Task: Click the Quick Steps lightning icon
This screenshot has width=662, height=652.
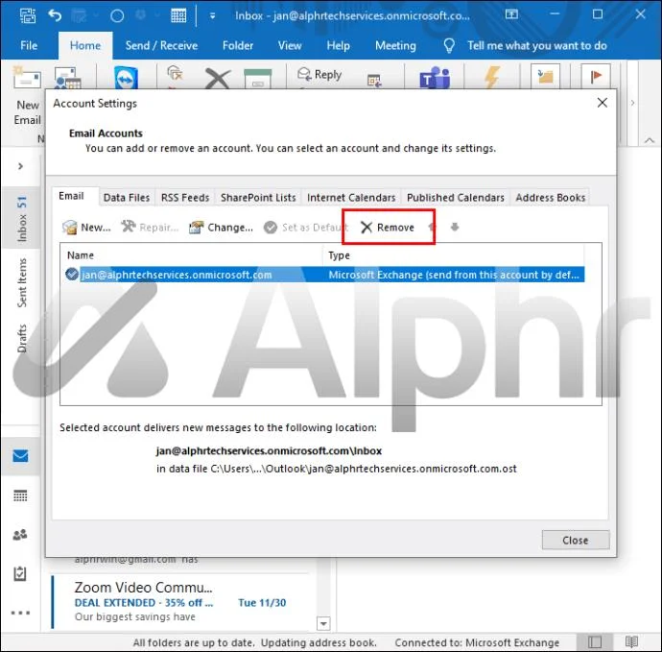Action: (492, 77)
